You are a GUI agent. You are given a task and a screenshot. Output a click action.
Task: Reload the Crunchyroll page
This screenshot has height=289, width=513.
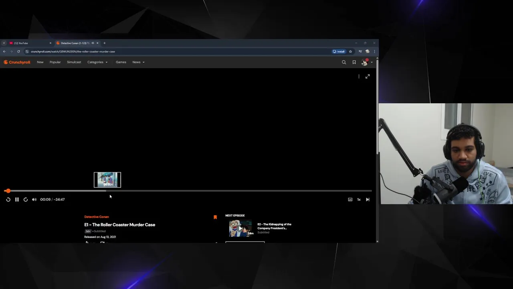click(x=18, y=51)
